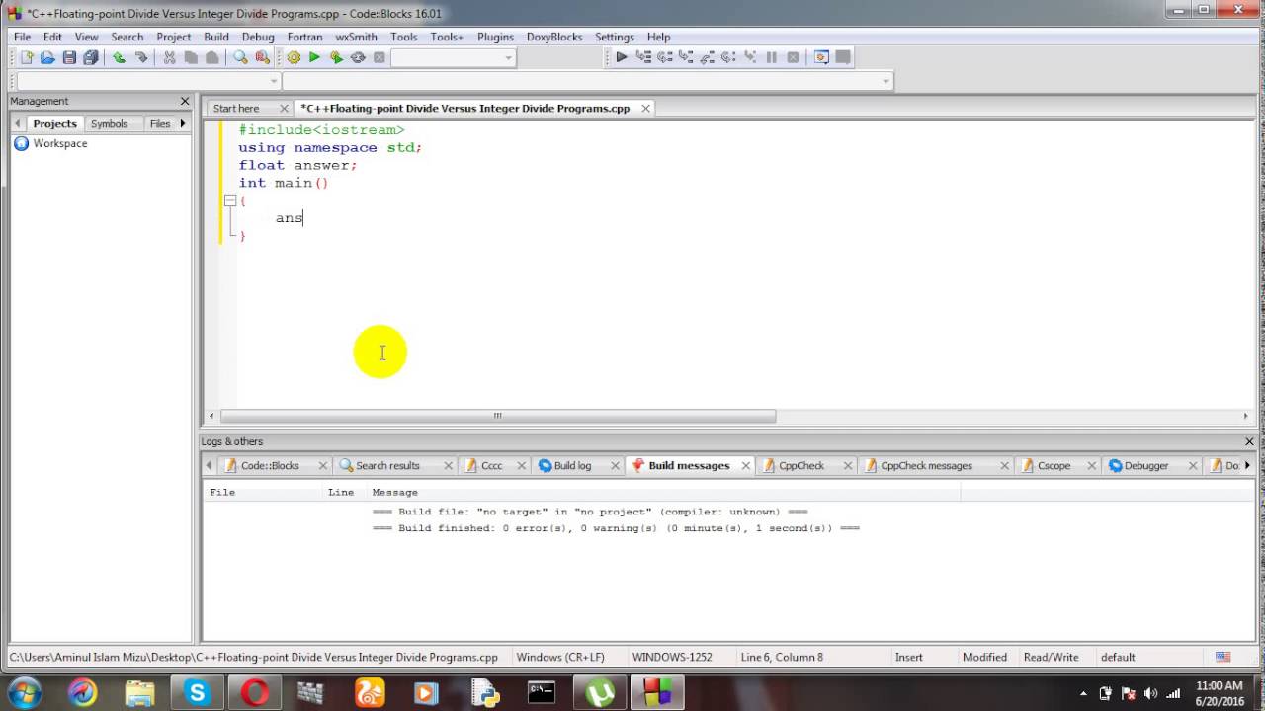
Task: Open uTorrent from the taskbar
Action: tap(599, 693)
